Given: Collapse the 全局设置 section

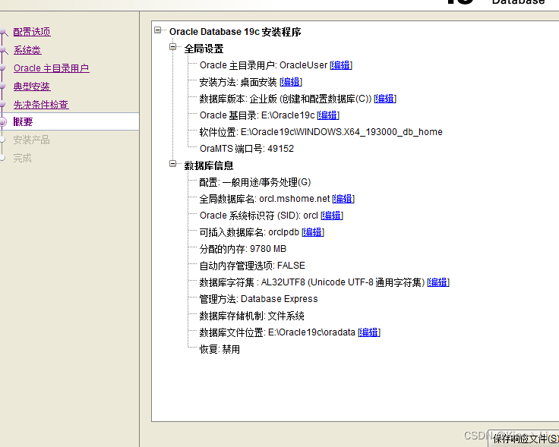Looking at the screenshot, I should 173,46.
